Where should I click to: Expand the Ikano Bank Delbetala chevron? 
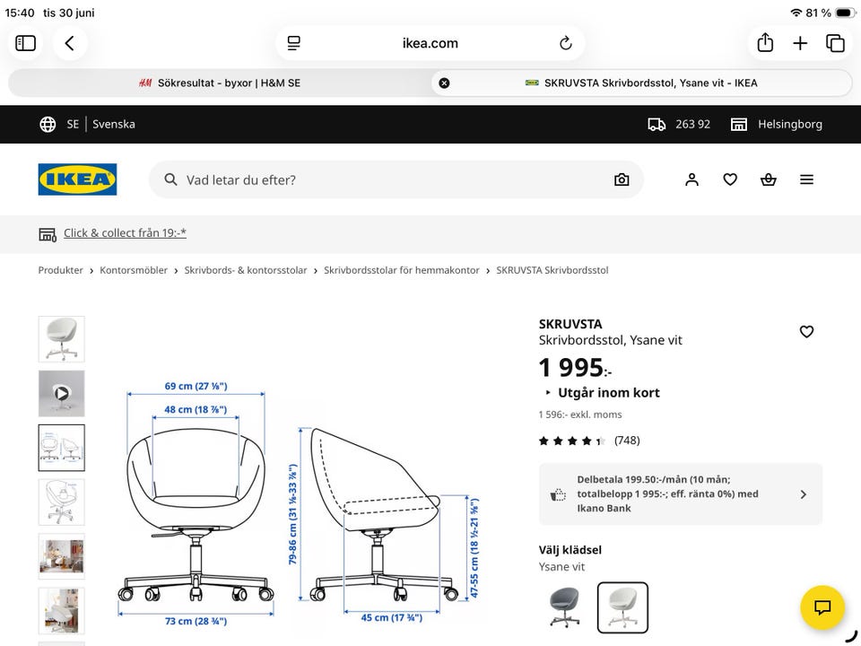tap(804, 494)
